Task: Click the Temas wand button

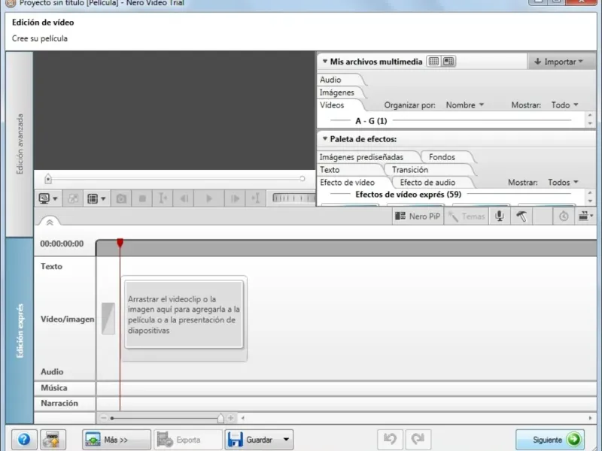Action: point(467,216)
